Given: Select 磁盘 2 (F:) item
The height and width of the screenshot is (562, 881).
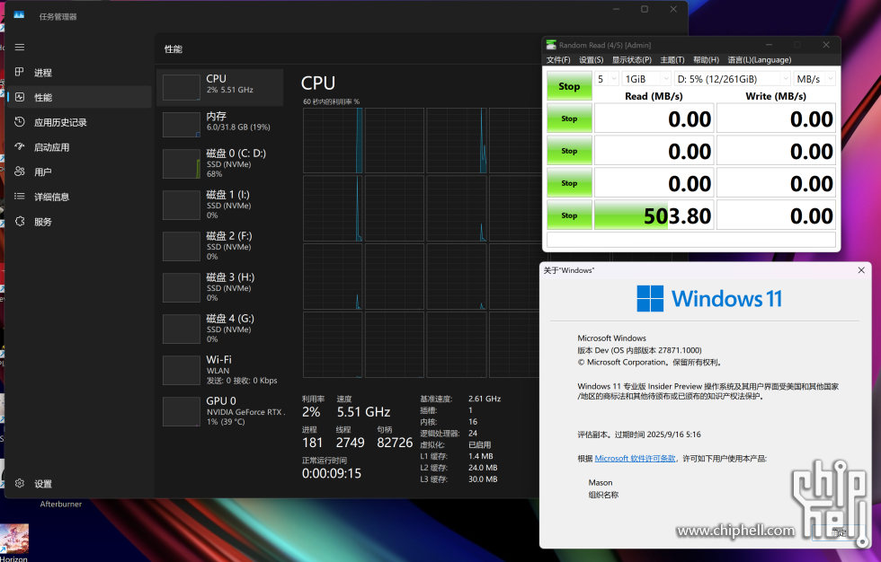Looking at the screenshot, I should [220, 246].
